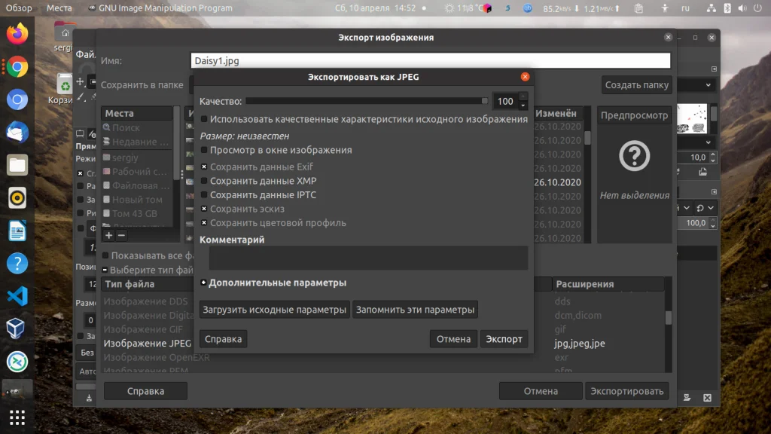Toggle the Показывать все файлы checkbox

pos(105,255)
